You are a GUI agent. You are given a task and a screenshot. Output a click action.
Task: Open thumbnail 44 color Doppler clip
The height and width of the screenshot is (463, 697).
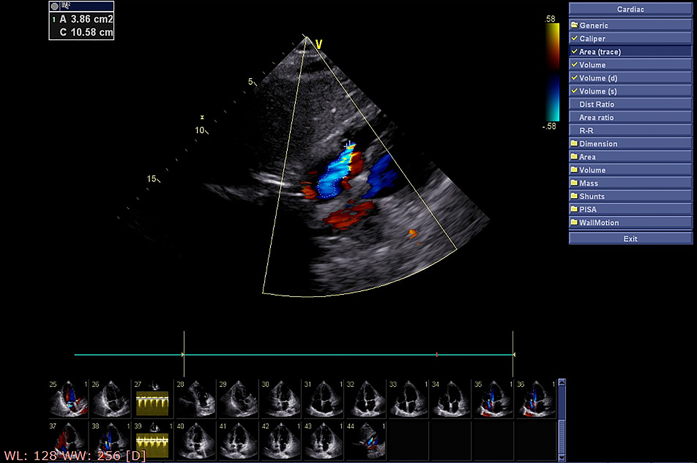coord(366,440)
